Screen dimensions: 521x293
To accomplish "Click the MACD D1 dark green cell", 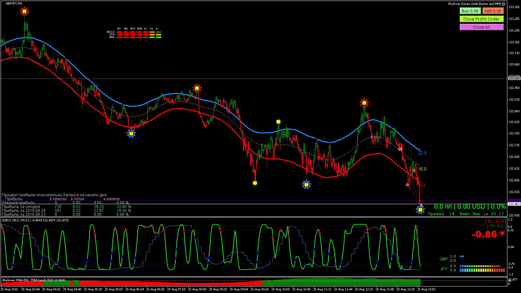I will [159, 32].
